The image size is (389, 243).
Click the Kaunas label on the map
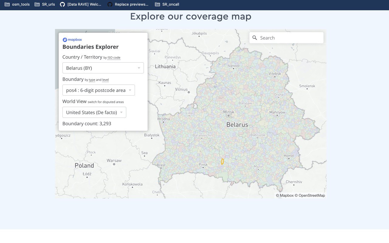[165, 83]
